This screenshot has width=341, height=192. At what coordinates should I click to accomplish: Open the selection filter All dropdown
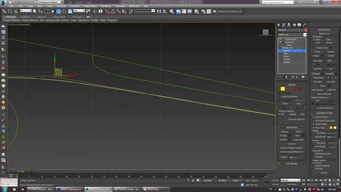point(26,11)
